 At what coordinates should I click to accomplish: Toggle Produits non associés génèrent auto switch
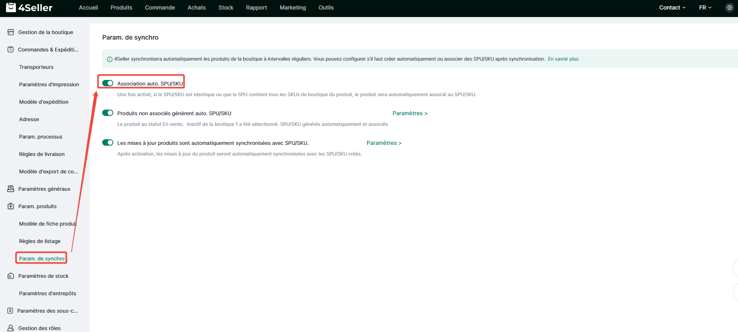click(108, 113)
